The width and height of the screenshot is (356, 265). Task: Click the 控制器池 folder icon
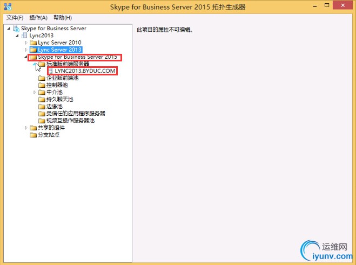click(x=42, y=85)
